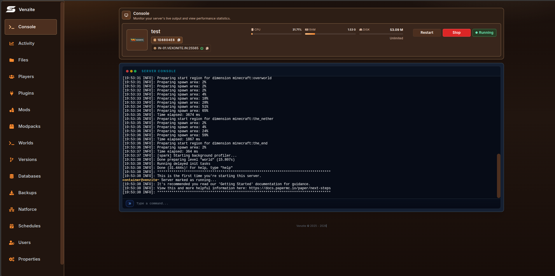
Task: Click the docs.papermc.io next-steps URL
Action: 290,188
